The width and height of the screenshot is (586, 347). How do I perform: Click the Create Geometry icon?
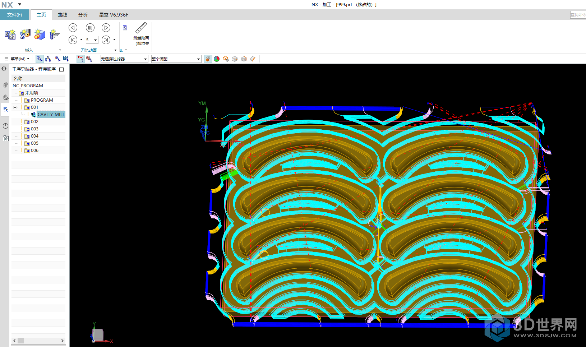(x=40, y=34)
